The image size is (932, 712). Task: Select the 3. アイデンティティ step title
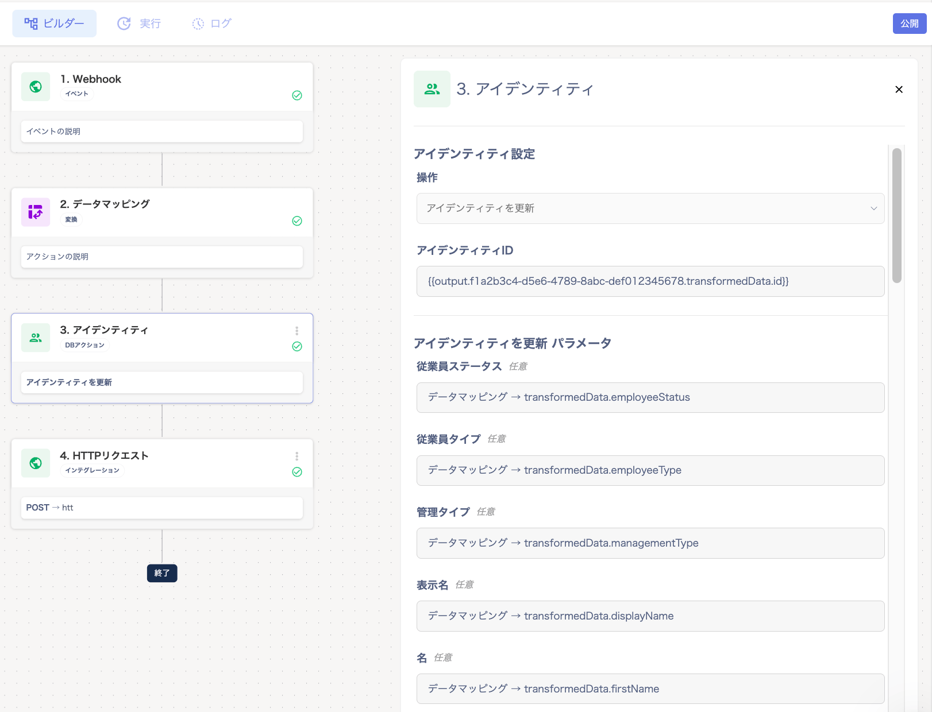coord(104,330)
